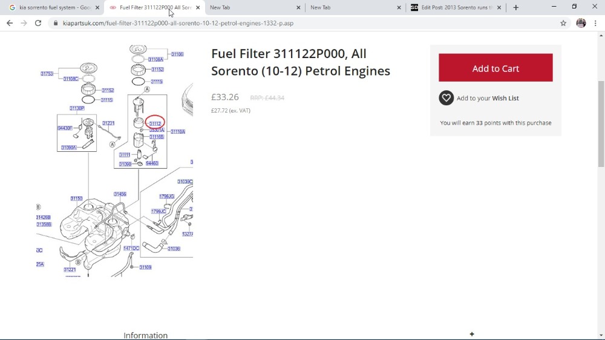The image size is (605, 340).
Task: Click the site padlock security icon
Action: coord(56,23)
